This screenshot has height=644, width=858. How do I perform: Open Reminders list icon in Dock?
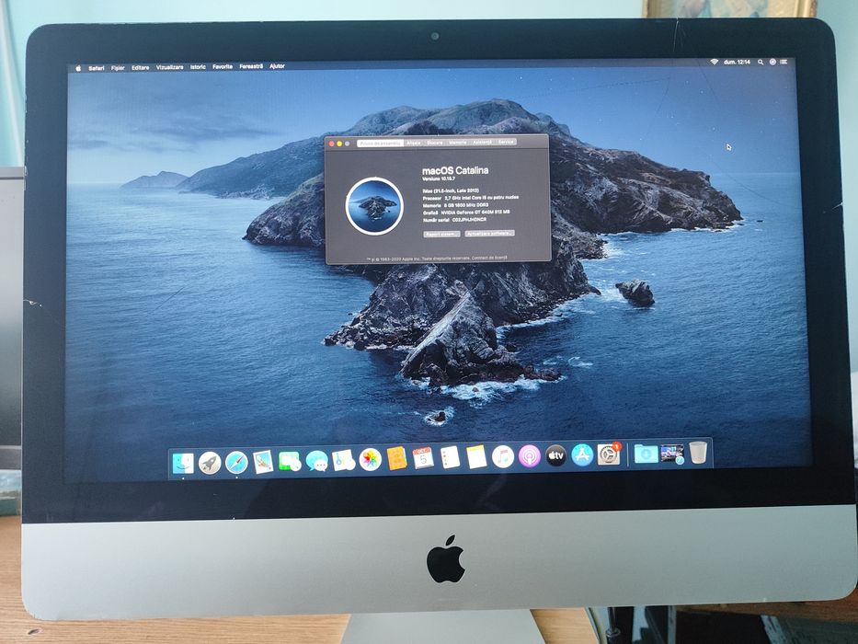pyautogui.click(x=450, y=457)
